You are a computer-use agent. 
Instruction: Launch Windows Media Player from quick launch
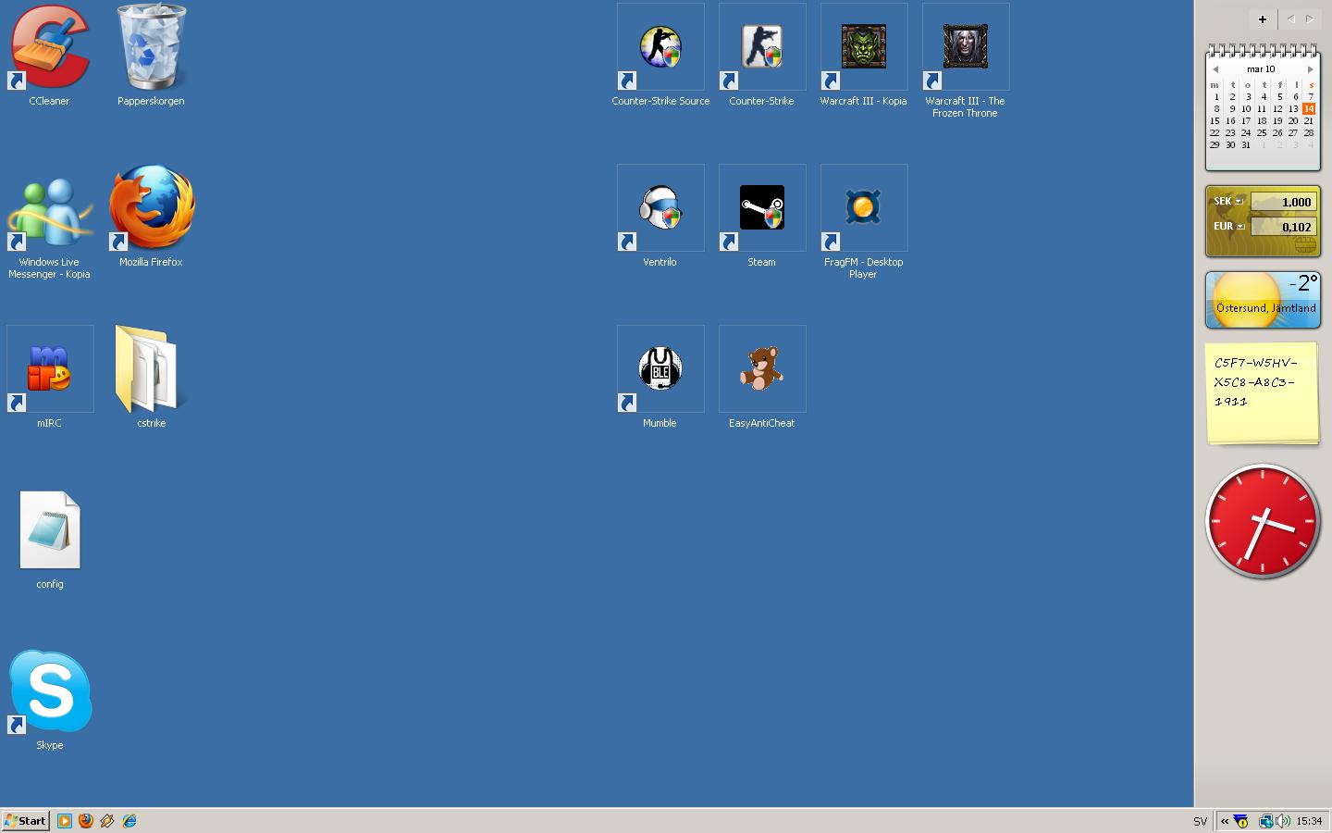pyautogui.click(x=65, y=821)
